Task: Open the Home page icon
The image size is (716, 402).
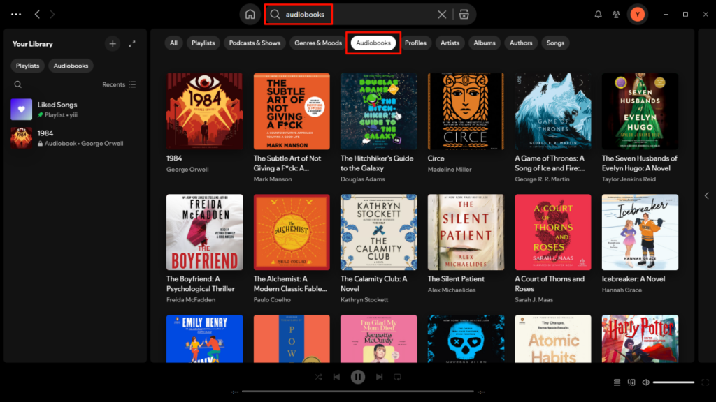Action: click(x=250, y=15)
